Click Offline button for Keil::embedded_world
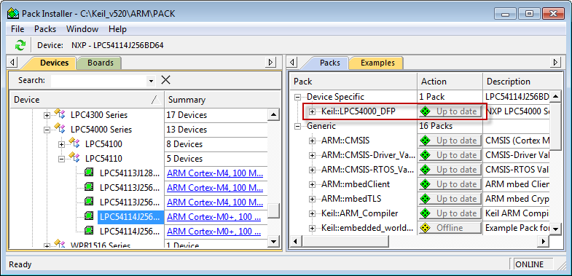 coord(450,228)
